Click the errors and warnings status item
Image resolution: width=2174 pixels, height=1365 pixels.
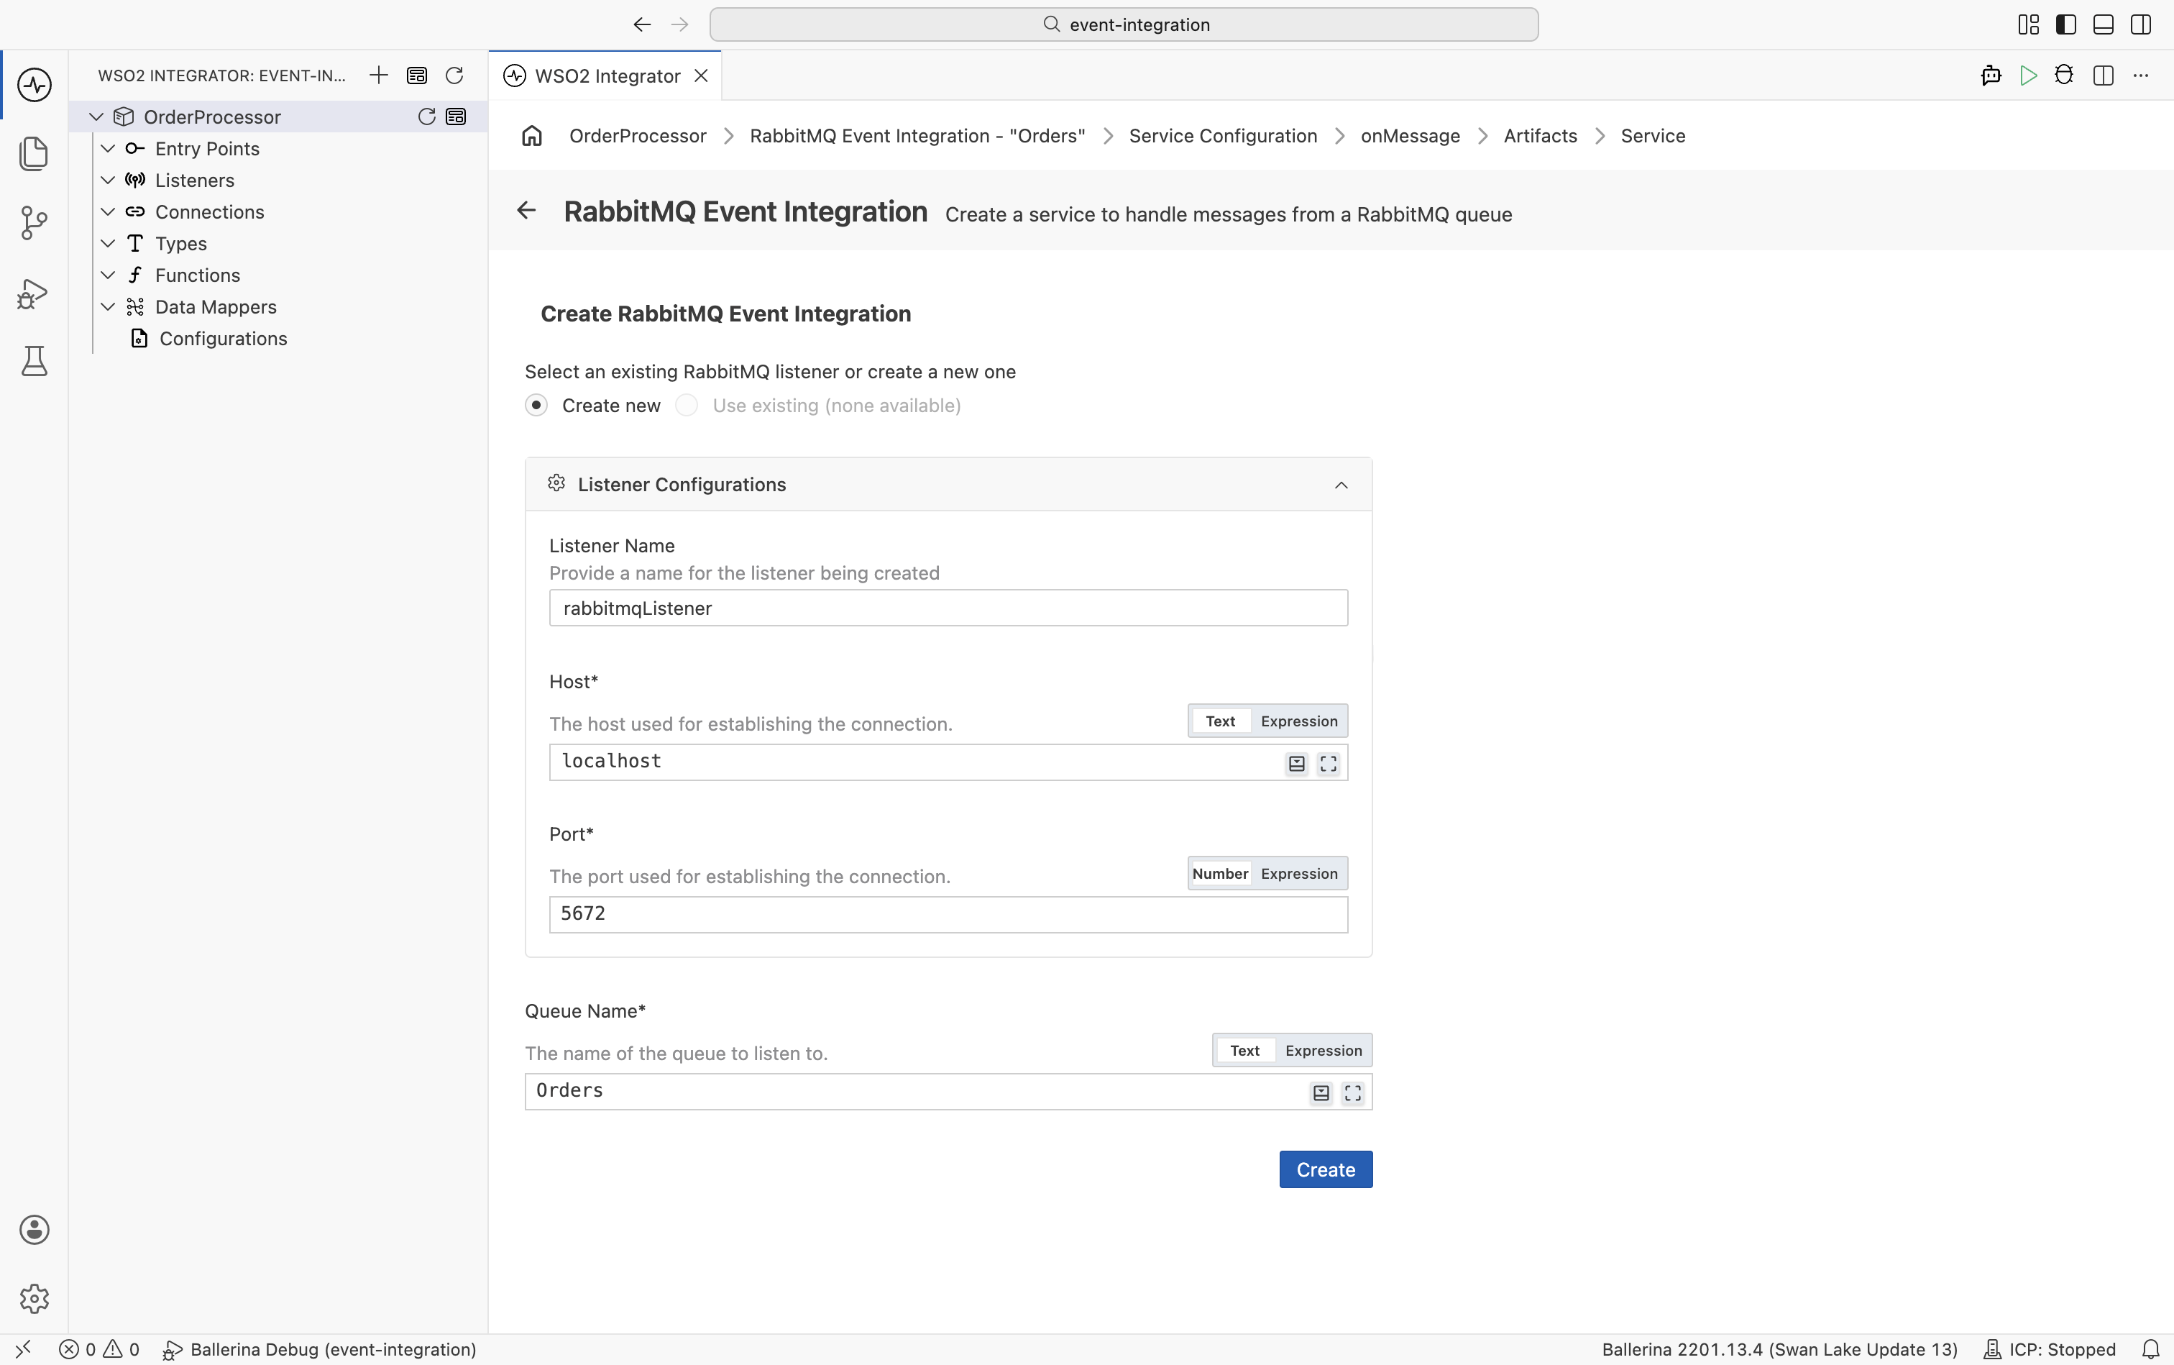(x=99, y=1350)
